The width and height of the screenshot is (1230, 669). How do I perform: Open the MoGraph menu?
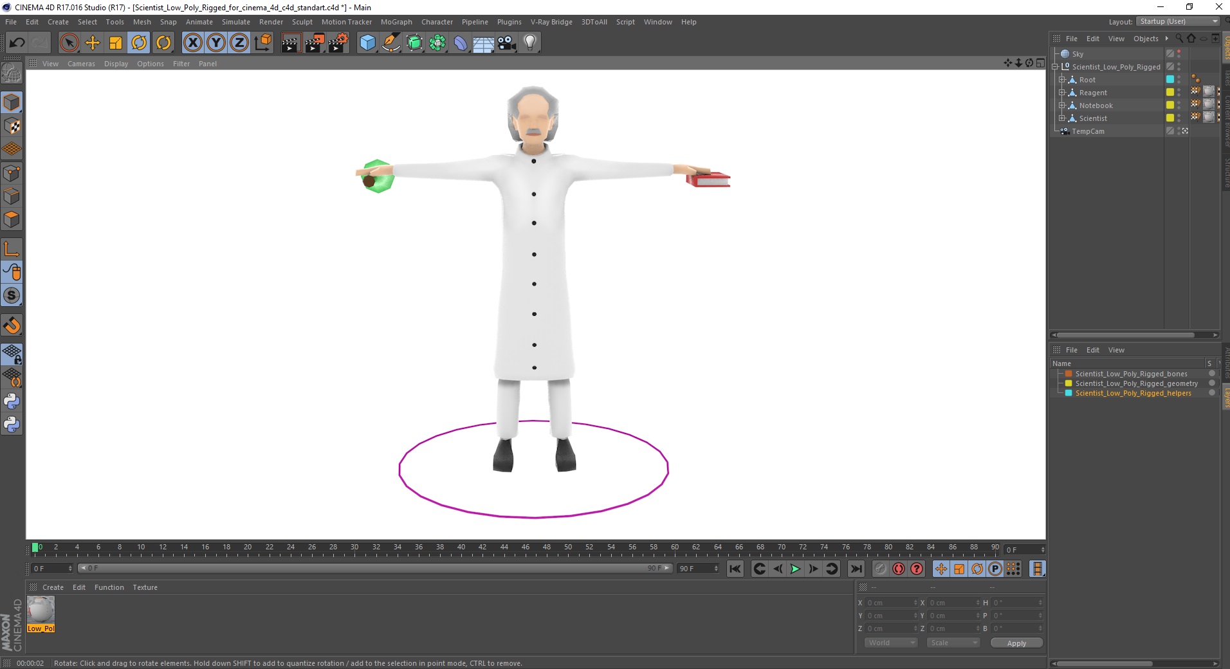coord(396,22)
